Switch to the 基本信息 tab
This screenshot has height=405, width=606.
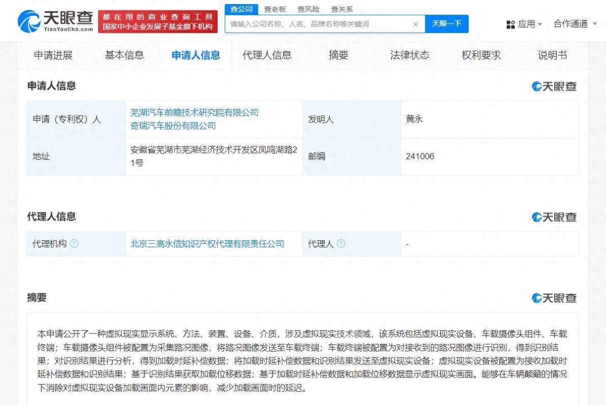click(x=125, y=55)
